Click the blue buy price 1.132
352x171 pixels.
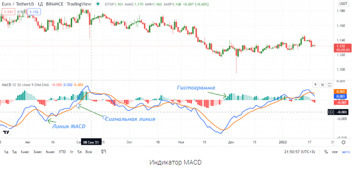pyautogui.click(x=34, y=12)
